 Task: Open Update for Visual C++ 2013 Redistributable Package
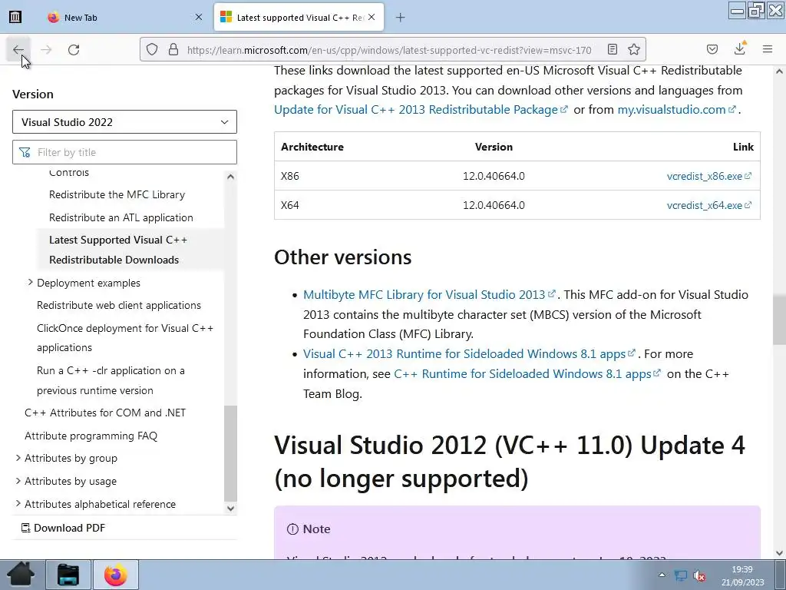(x=421, y=109)
